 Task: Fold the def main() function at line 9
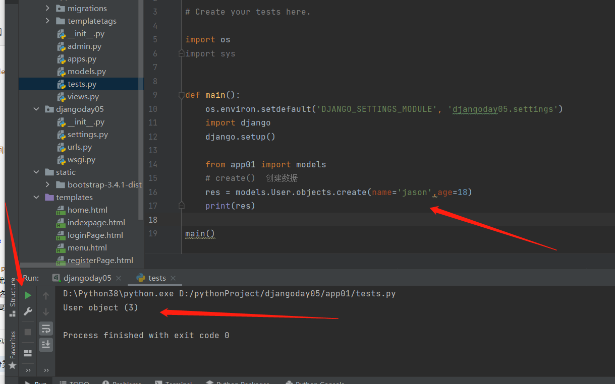pyautogui.click(x=182, y=95)
